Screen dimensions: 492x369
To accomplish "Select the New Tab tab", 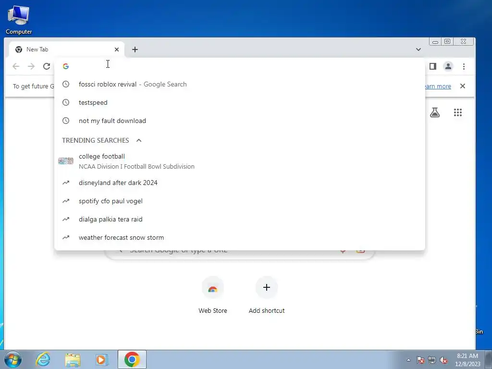I will coord(66,49).
